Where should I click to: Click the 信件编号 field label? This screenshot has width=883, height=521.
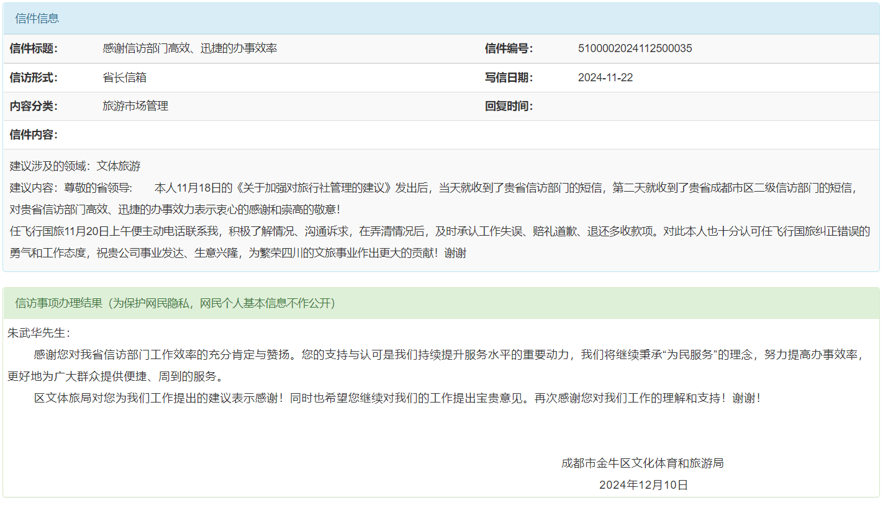509,48
